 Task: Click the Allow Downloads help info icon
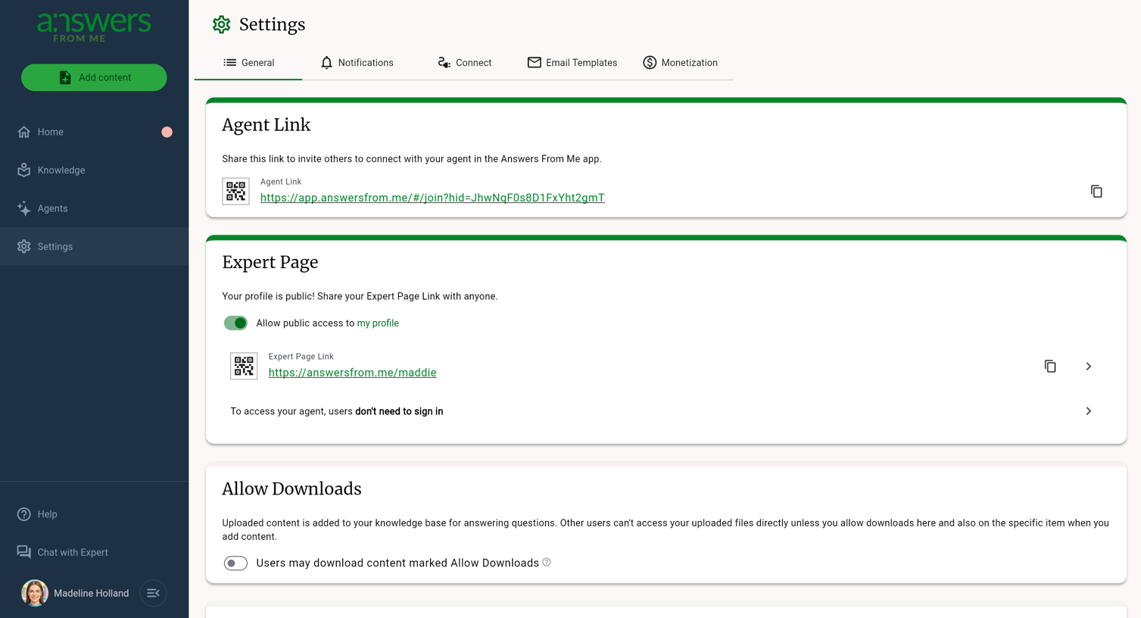point(547,562)
